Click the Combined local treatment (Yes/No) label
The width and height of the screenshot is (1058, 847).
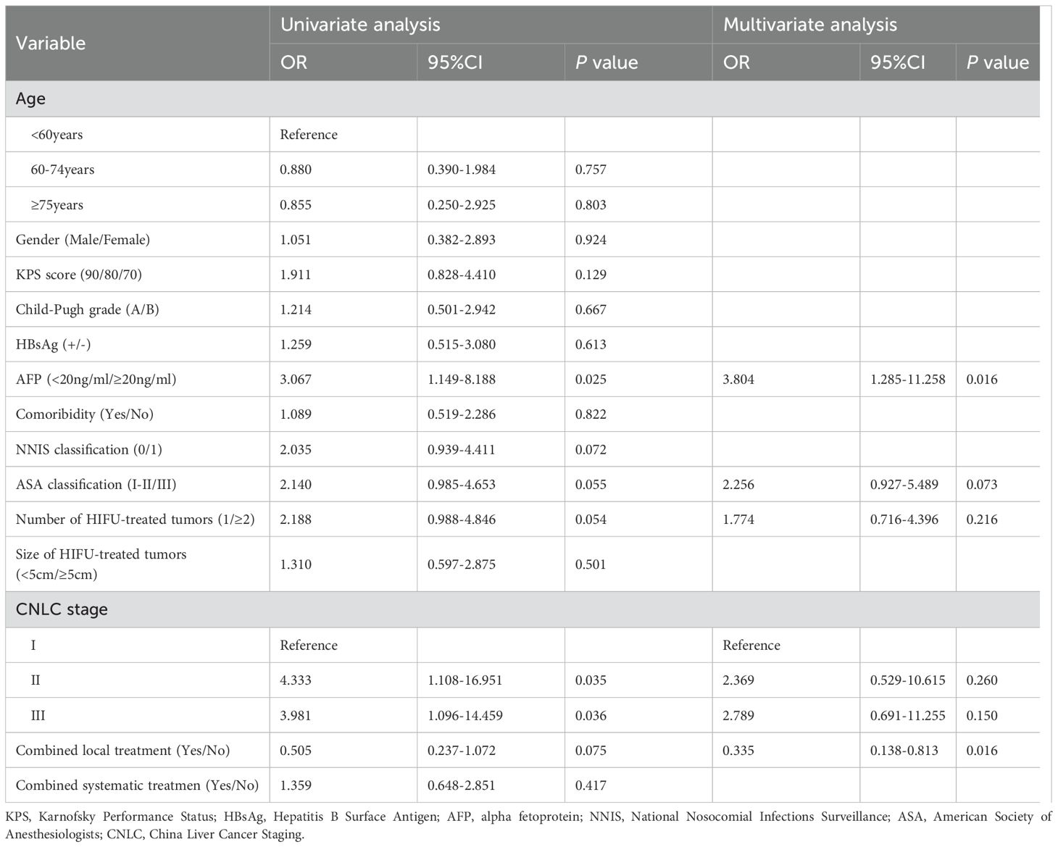point(122,751)
